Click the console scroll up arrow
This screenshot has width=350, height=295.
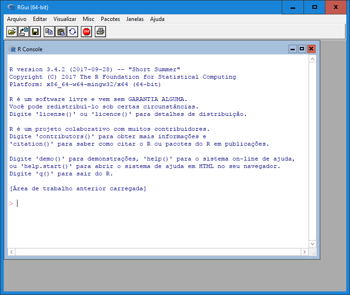[312, 59]
